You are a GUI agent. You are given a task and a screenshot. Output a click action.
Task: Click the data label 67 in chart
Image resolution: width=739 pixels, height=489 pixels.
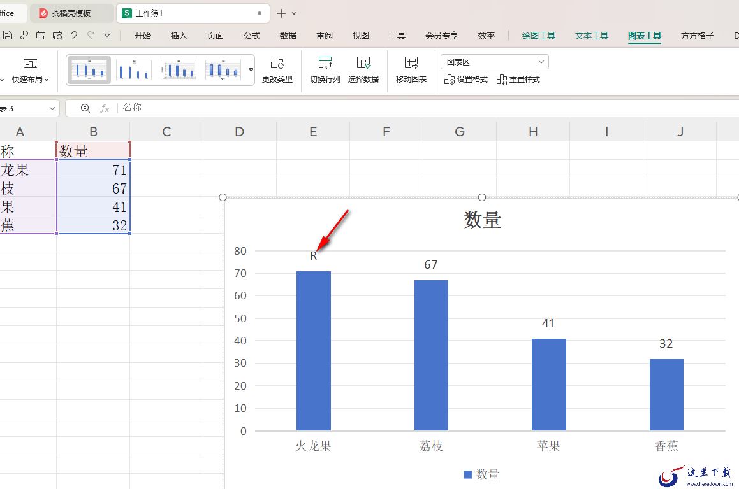tap(431, 264)
